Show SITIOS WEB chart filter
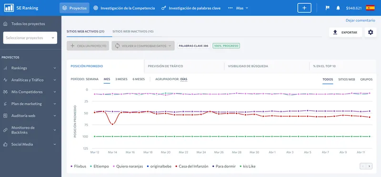This screenshot has height=177, width=381. [x=347, y=79]
